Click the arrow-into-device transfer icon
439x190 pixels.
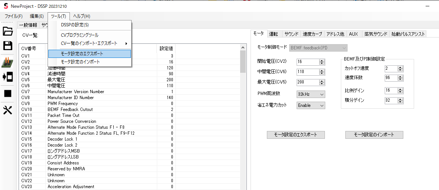point(8,77)
